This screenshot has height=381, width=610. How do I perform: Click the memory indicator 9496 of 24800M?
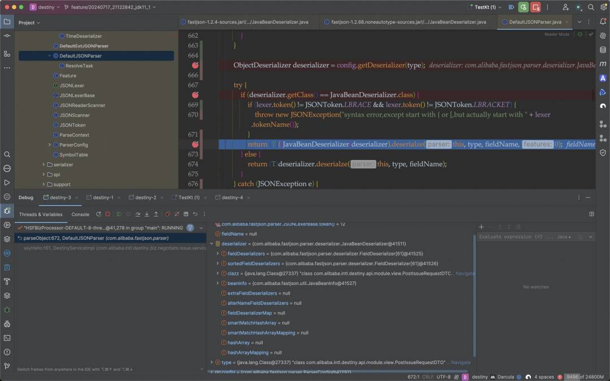coord(585,376)
